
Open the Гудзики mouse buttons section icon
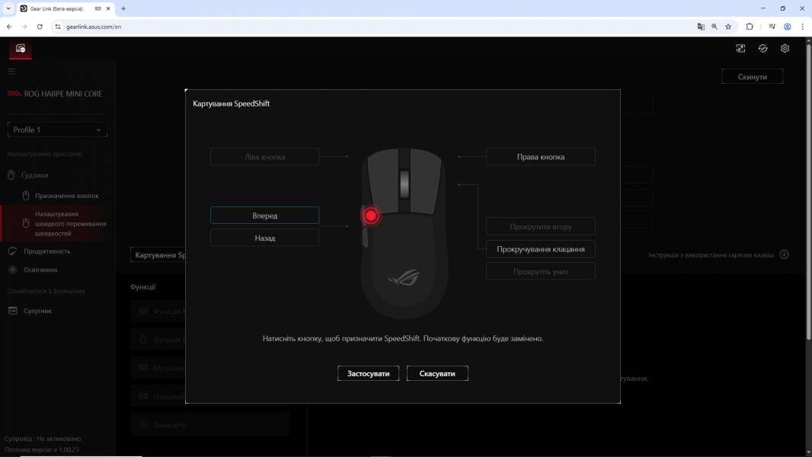11,174
